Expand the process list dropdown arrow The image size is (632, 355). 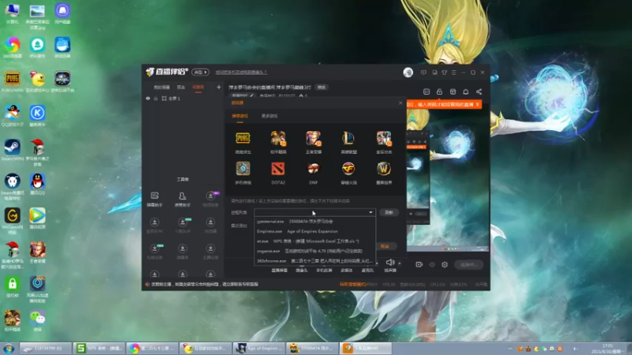coord(371,212)
